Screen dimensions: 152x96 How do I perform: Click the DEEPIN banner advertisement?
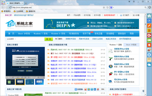pos(91,24)
